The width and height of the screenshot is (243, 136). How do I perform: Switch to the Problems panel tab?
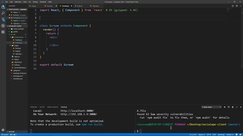(x=34, y=107)
